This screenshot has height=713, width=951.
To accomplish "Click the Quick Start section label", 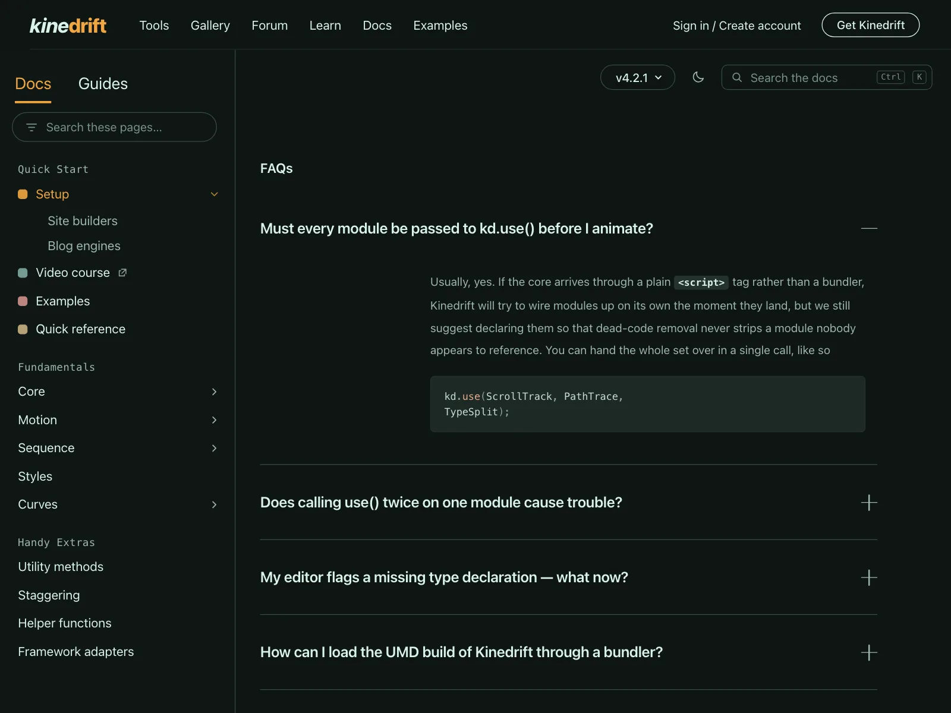I will click(x=53, y=169).
